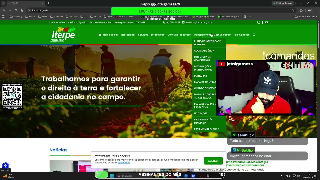Click the Iterpe logo in the header
The image size is (320, 180).
[62, 35]
